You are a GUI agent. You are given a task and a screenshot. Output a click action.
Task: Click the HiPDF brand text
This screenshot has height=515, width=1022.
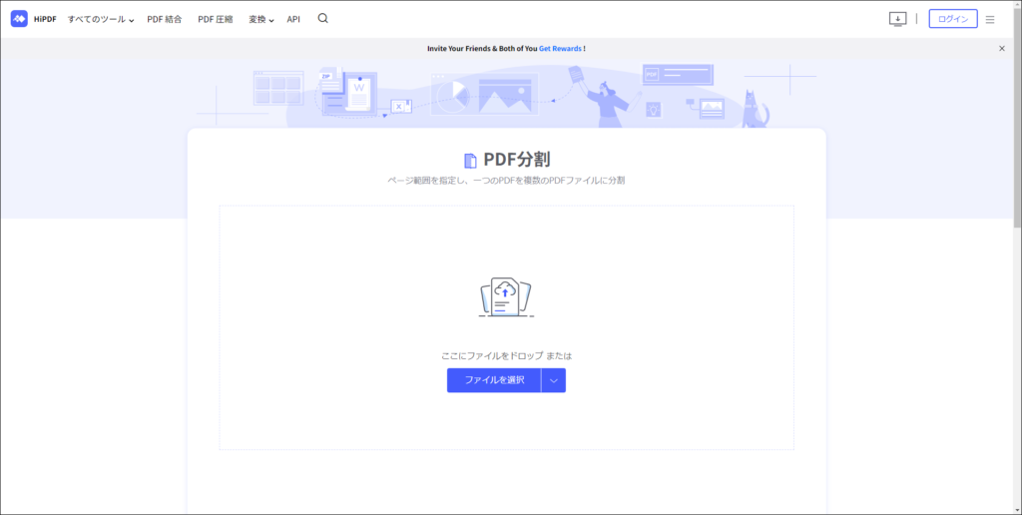(45, 20)
